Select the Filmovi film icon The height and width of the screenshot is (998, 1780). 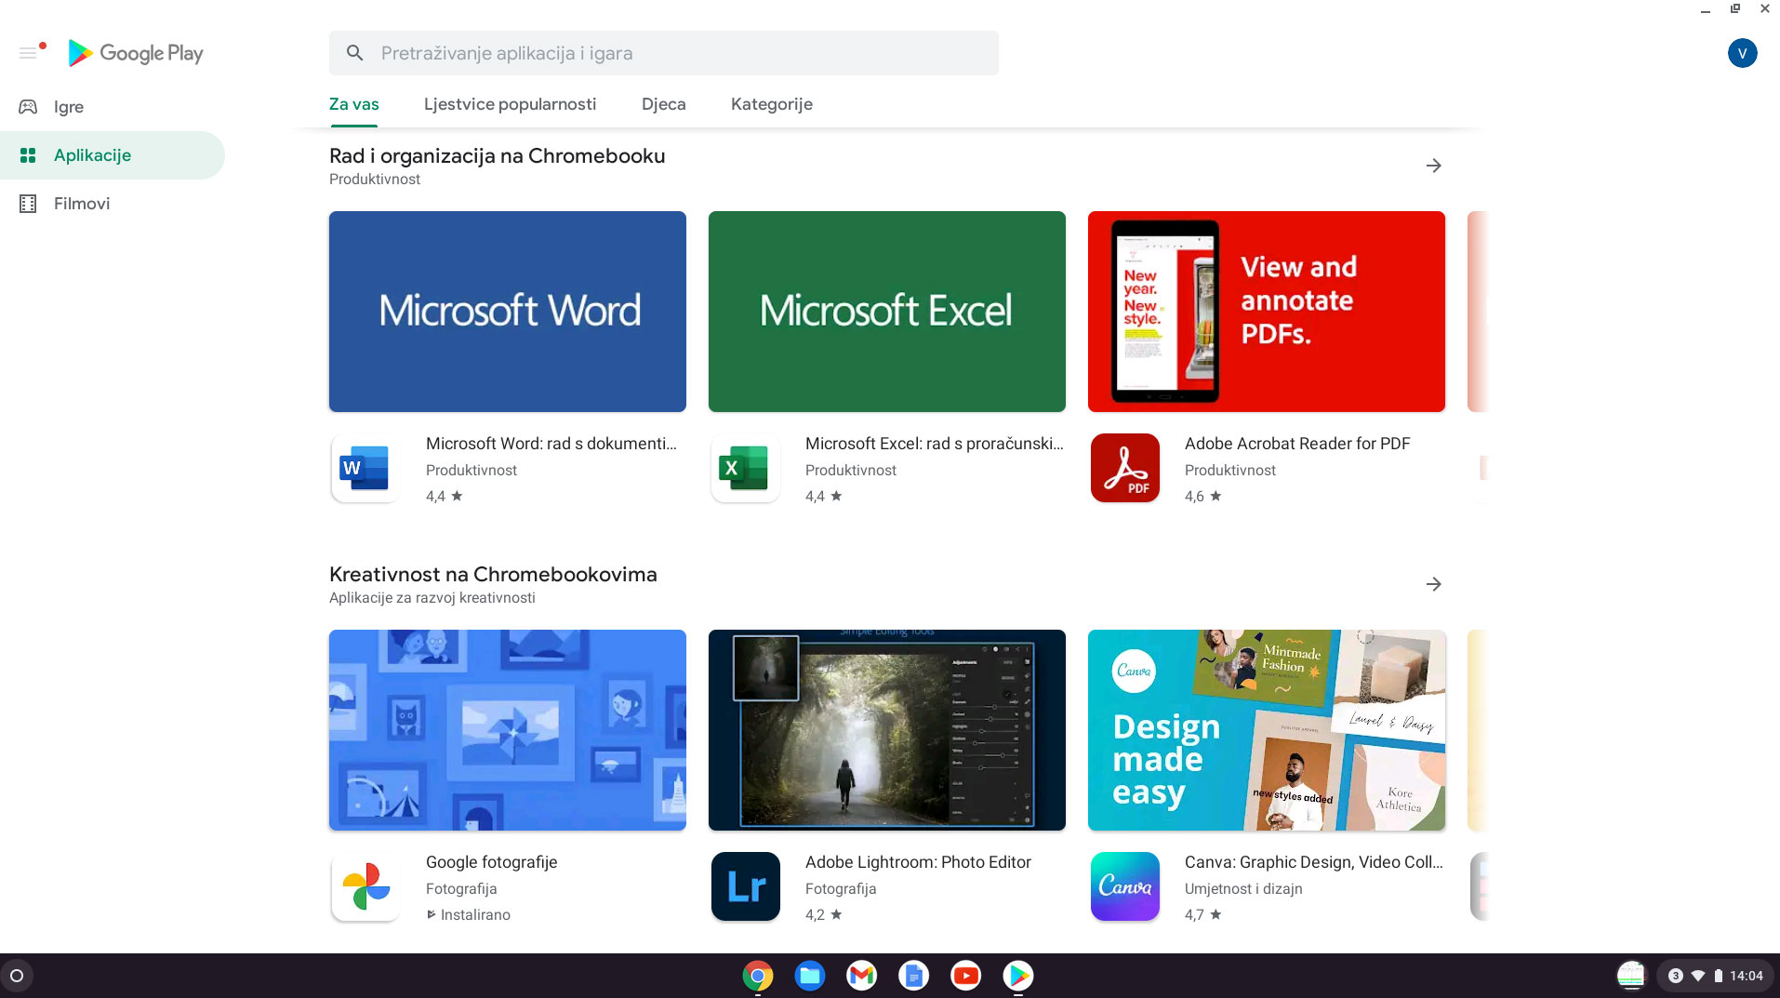tap(28, 204)
